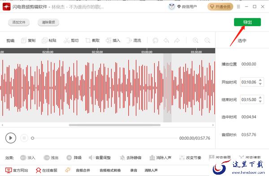Open the hamburger menu in title bar
The width and height of the screenshot is (269, 176).
click(239, 7)
